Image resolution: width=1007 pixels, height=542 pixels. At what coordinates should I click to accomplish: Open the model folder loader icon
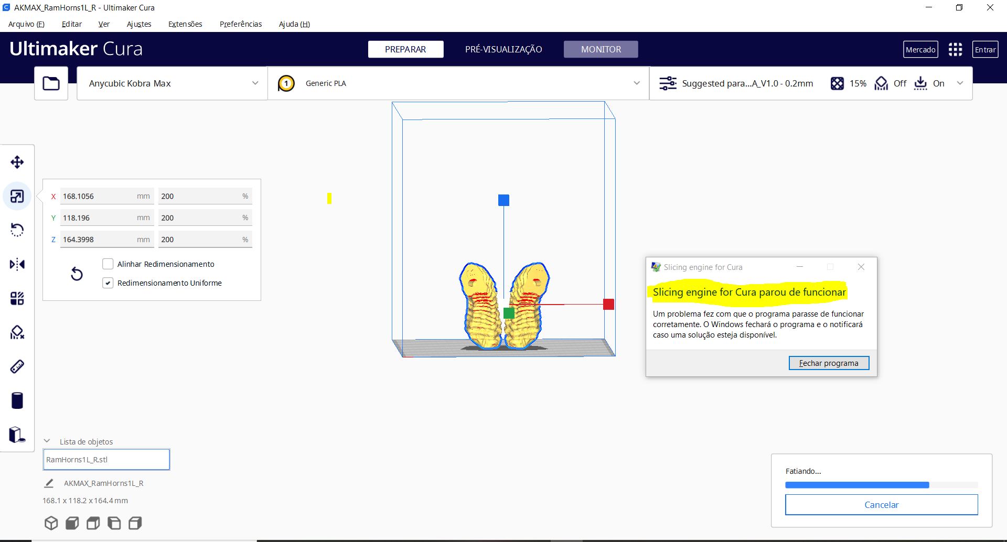pos(51,83)
